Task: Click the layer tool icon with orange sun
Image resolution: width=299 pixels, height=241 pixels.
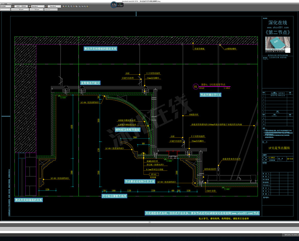Action: [x=74, y=6]
